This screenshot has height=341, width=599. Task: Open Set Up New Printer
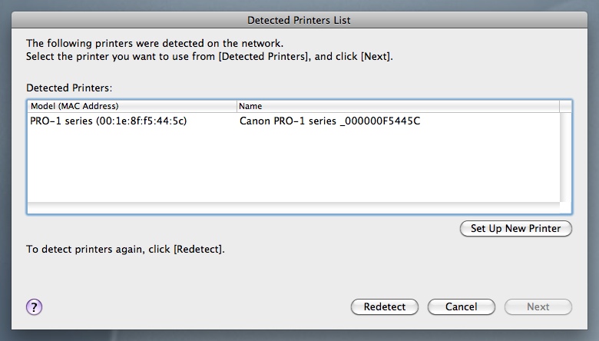[x=515, y=228]
